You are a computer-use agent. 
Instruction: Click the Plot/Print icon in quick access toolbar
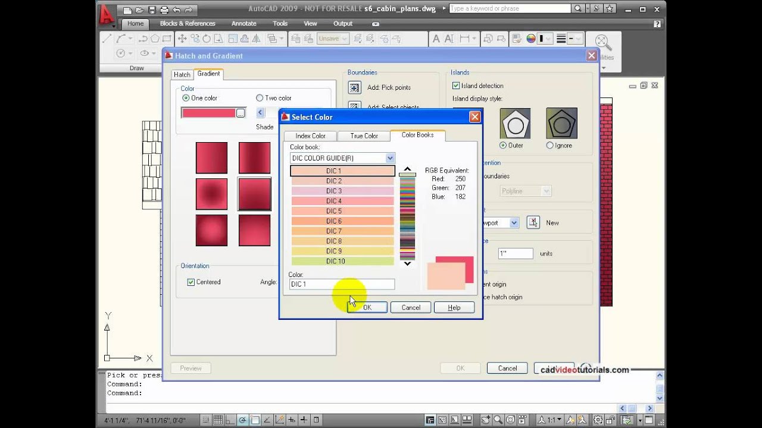[x=164, y=10]
